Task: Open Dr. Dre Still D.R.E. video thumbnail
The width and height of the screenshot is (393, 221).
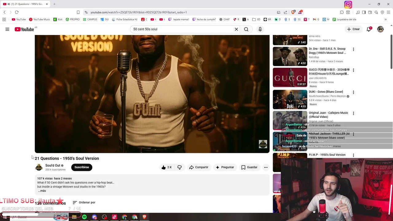Action: (x=290, y=56)
